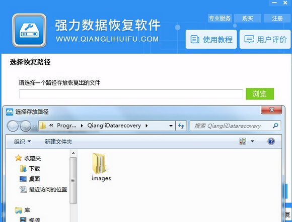The image size is (292, 222).
Task: Go forward in folder dialog
Action: point(26,126)
